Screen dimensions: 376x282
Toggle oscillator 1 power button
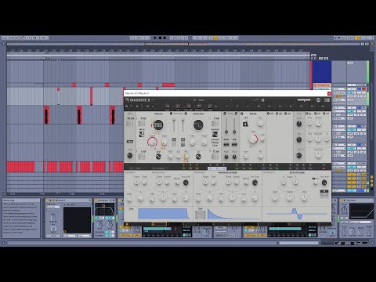pos(171,114)
